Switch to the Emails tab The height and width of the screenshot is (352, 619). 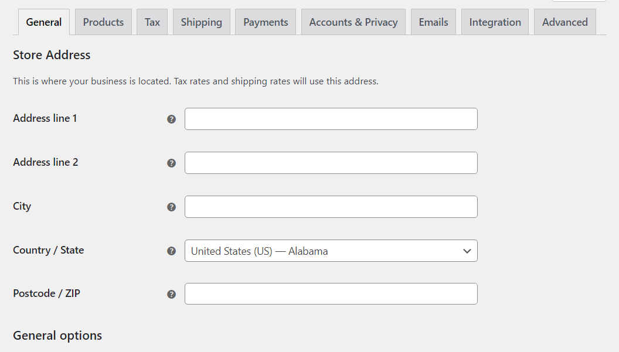pos(433,22)
